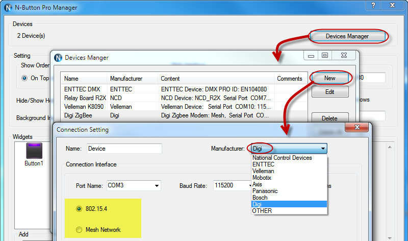This screenshot has height=241, width=408.
Task: Click the Name column header
Action: tap(84, 79)
